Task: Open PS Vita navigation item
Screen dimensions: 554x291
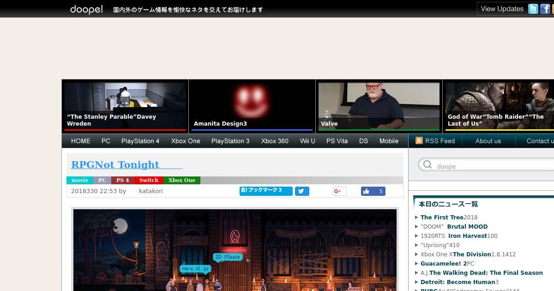Action: pyautogui.click(x=337, y=141)
